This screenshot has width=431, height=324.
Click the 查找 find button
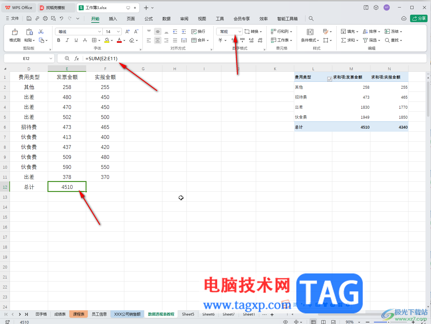pos(393,40)
